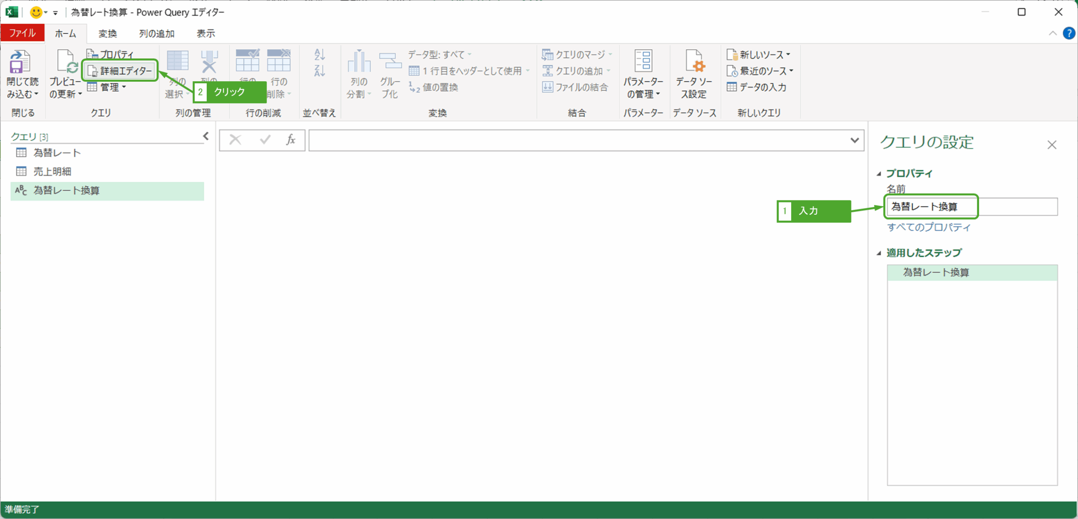This screenshot has height=519, width=1078.
Task: Collapse the プロパティ section triangle
Action: tap(879, 173)
